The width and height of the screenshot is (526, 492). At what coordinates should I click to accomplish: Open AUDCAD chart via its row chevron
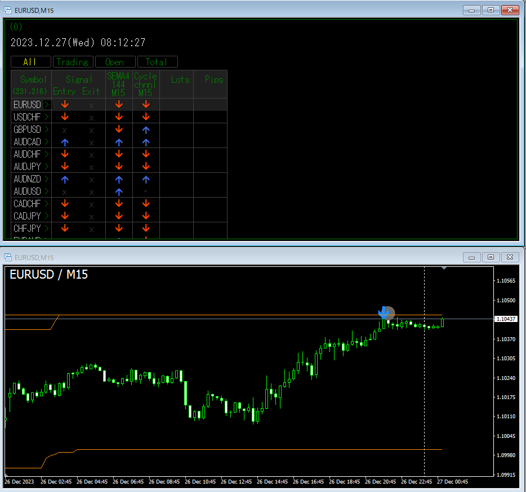(47, 142)
